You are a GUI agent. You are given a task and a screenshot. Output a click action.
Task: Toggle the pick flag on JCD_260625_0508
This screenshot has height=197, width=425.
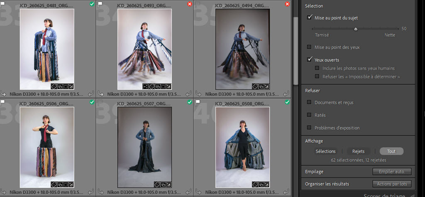click(198, 102)
